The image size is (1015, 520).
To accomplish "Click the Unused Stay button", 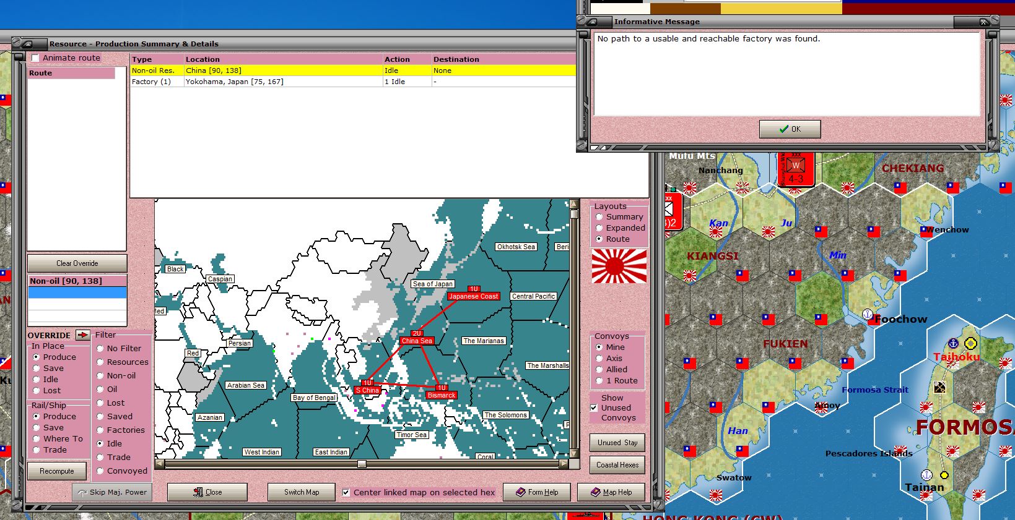I will coord(617,443).
